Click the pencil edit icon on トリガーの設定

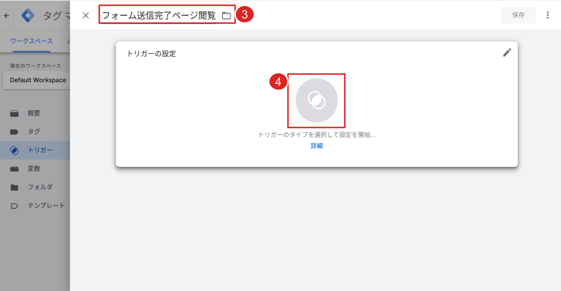click(507, 53)
